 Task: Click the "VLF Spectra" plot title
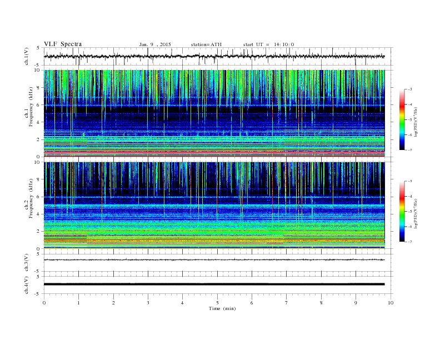[x=63, y=44]
